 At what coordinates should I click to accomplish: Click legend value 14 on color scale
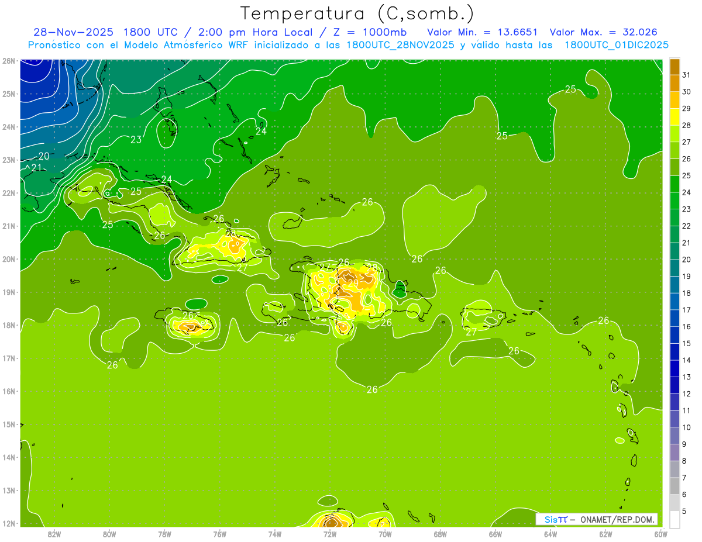coord(687,360)
